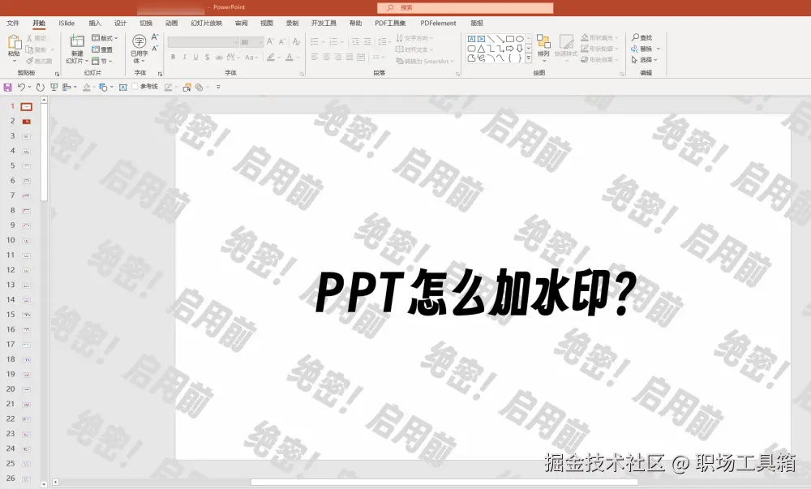Open the Select (选择) dropdown

click(645, 59)
